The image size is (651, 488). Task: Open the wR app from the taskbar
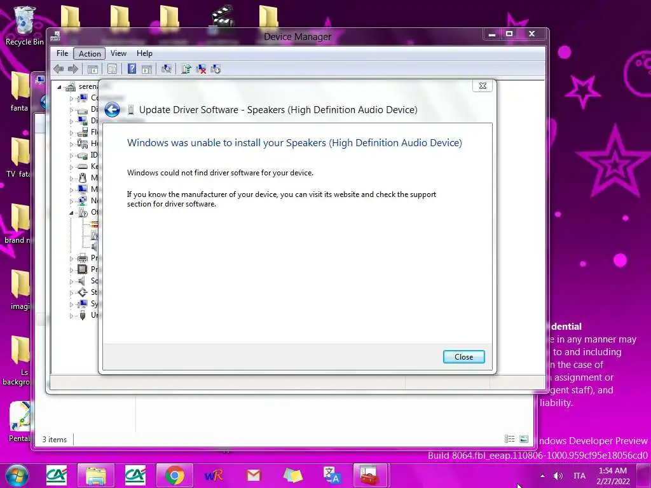tap(214, 476)
